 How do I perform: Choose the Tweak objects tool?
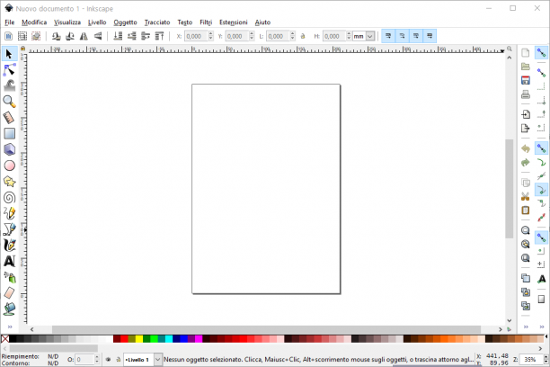tap(9, 85)
